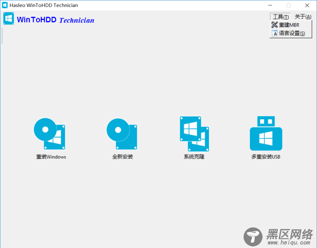
Task: Launch the 全新安装 new installation icon
Action: (x=122, y=134)
